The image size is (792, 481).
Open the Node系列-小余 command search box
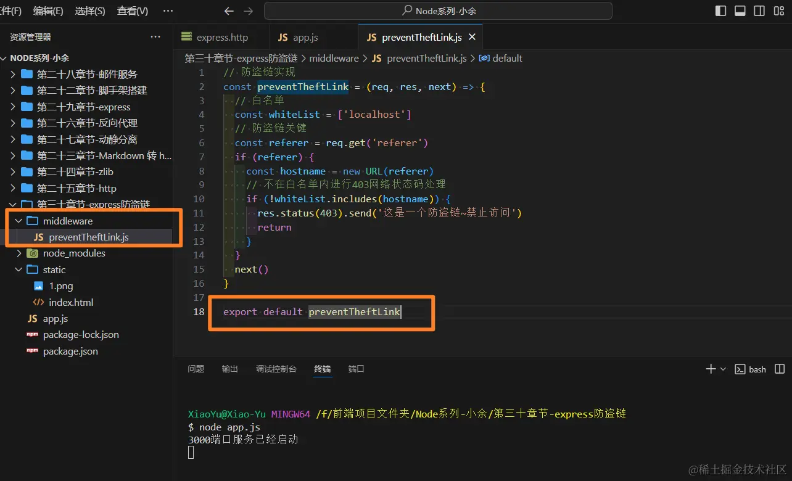[x=438, y=11]
